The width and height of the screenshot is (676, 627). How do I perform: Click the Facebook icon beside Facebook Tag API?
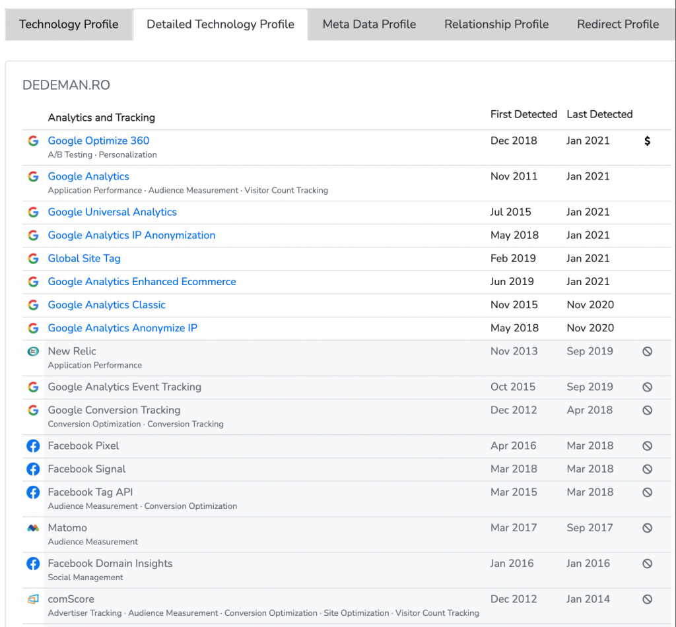(x=33, y=492)
